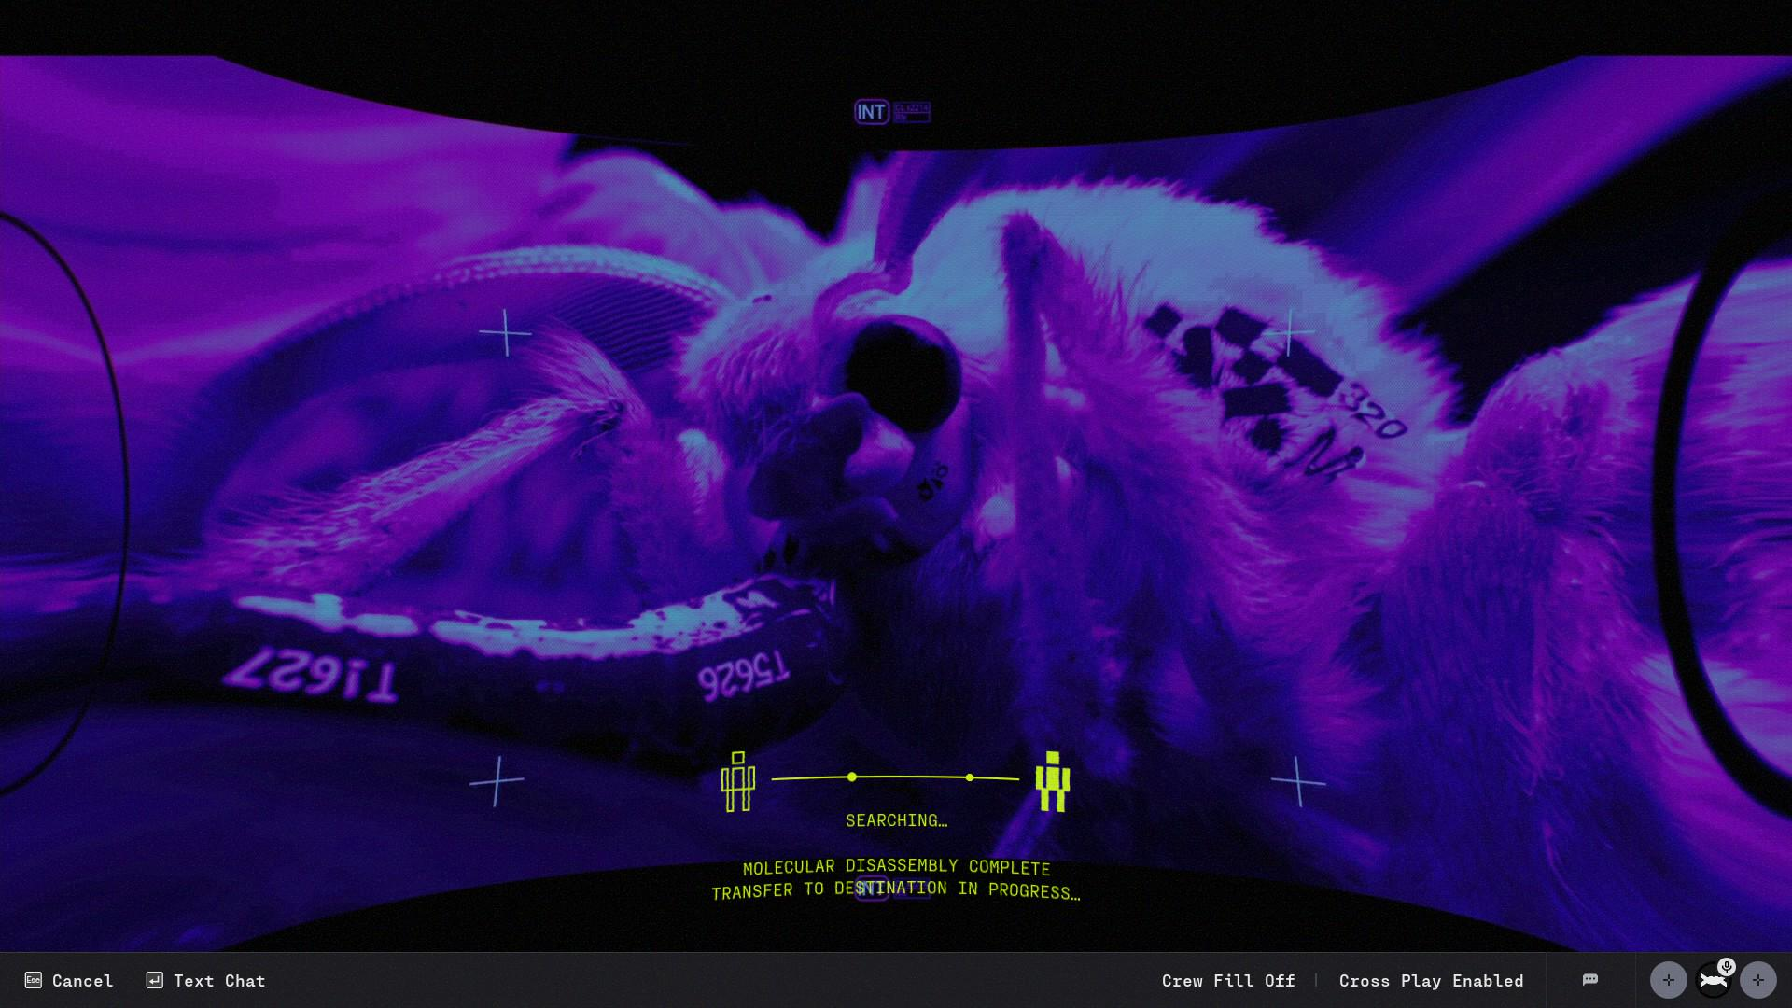This screenshot has height=1008, width=1792.
Task: Click the small data label right of INT
Action: [912, 112]
